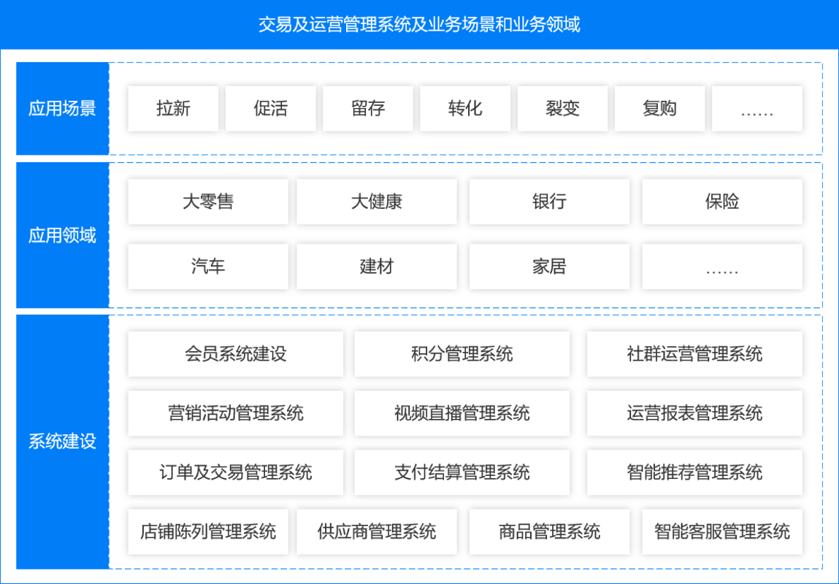Click 社群运营管理系统 box
Image resolution: width=839 pixels, height=584 pixels.
coord(694,354)
